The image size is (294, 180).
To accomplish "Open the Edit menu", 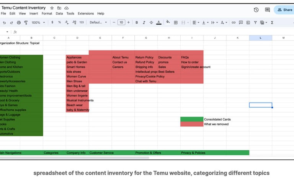I will coord(12,13).
